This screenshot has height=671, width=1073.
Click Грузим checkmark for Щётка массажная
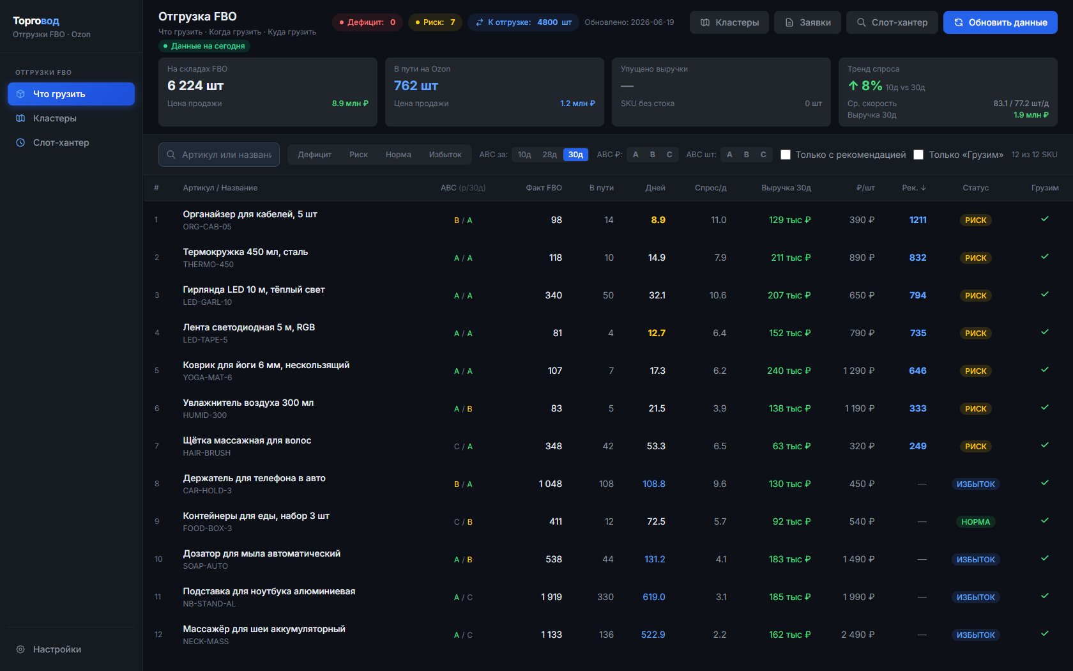pyautogui.click(x=1045, y=445)
